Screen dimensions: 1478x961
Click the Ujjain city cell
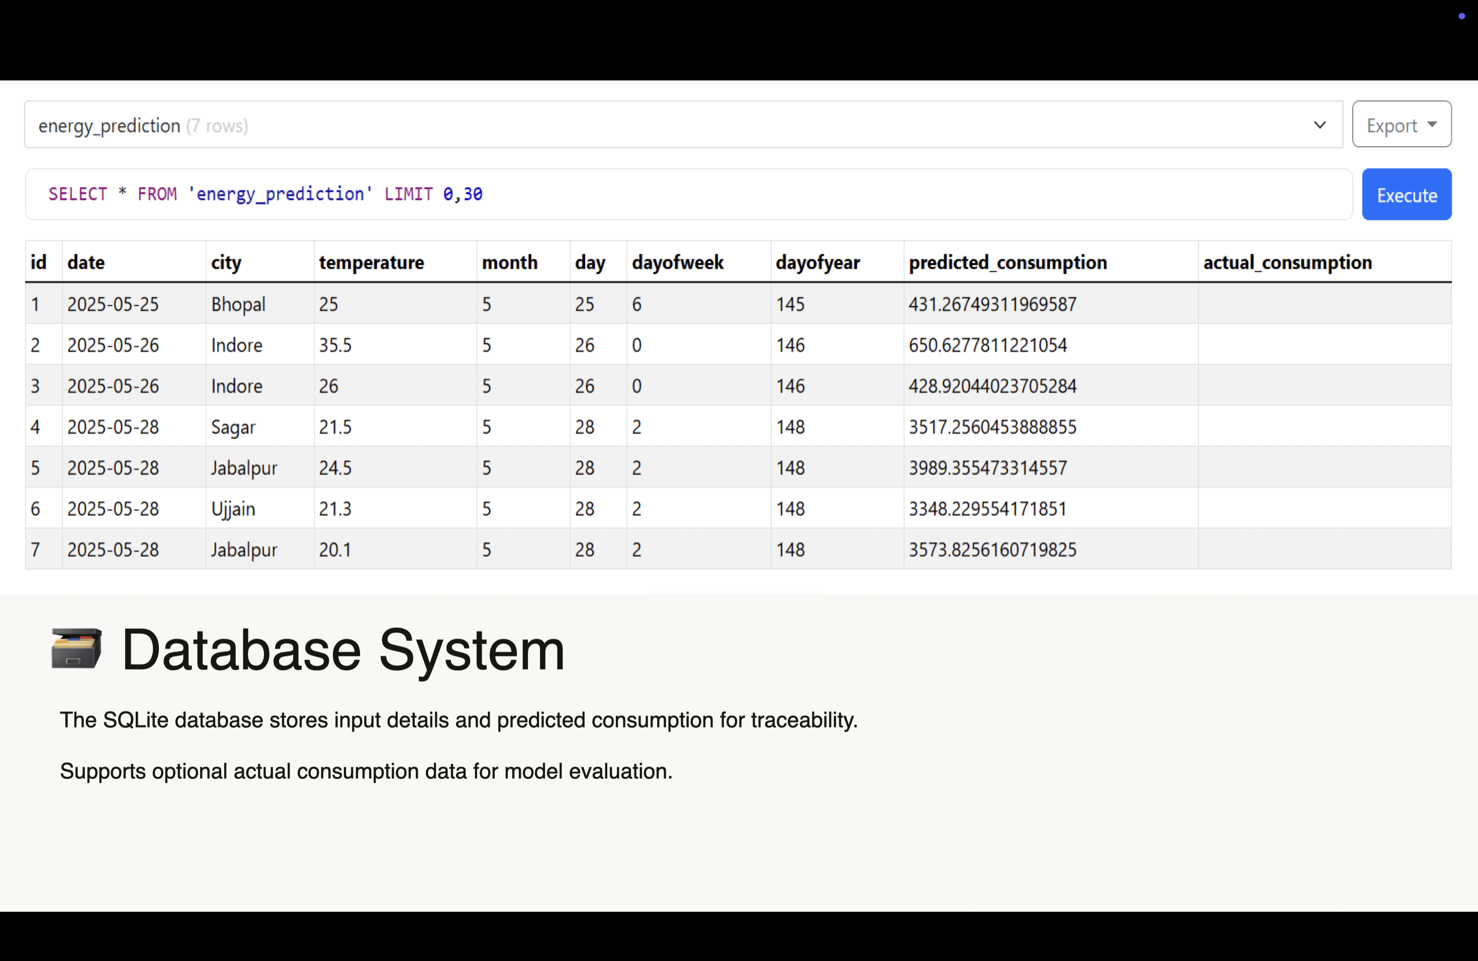click(233, 509)
